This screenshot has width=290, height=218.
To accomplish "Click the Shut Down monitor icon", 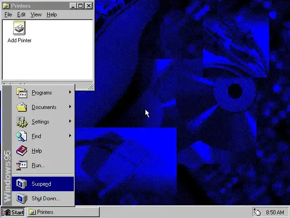I will pyautogui.click(x=21, y=198).
